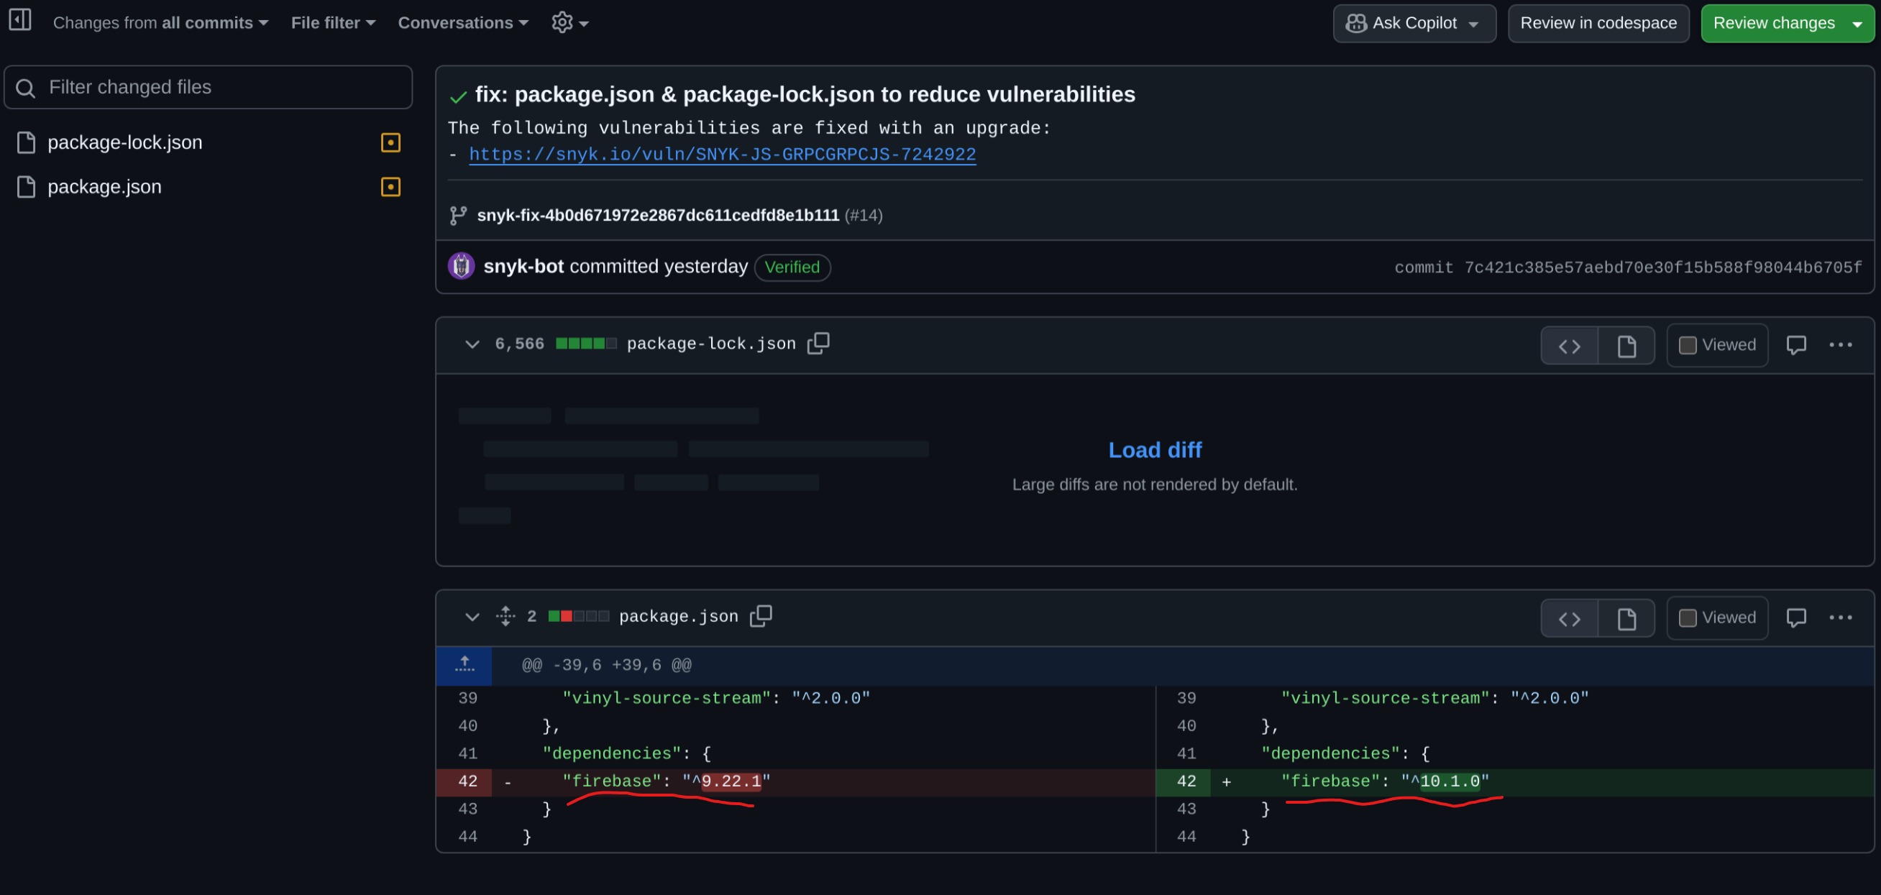
Task: Click the package.json diffstat bar
Action: click(x=578, y=616)
